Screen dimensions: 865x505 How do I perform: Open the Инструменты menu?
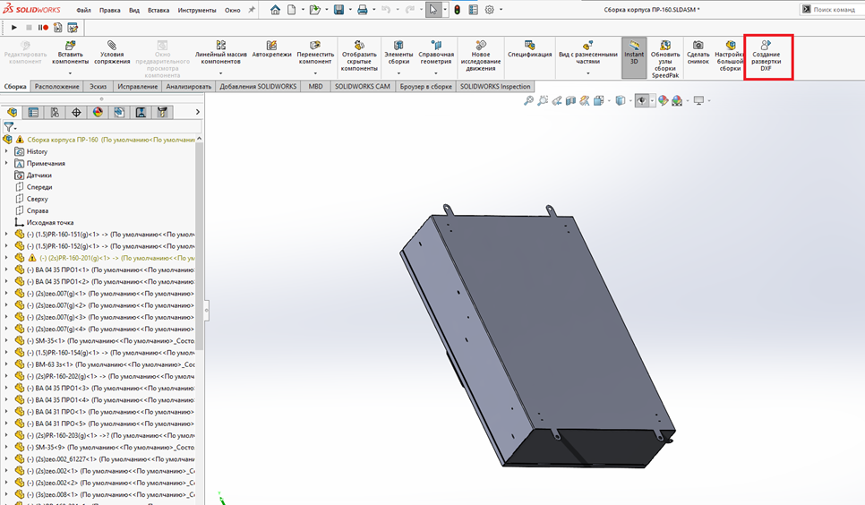197,10
